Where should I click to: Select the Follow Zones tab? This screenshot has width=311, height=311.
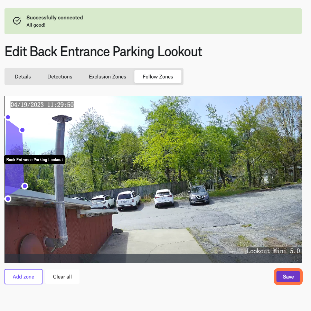coord(158,77)
